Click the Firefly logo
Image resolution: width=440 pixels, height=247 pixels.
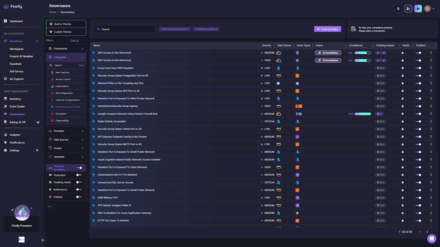(12, 7)
